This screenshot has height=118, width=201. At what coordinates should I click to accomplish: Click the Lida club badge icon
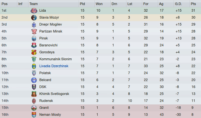[34, 11]
